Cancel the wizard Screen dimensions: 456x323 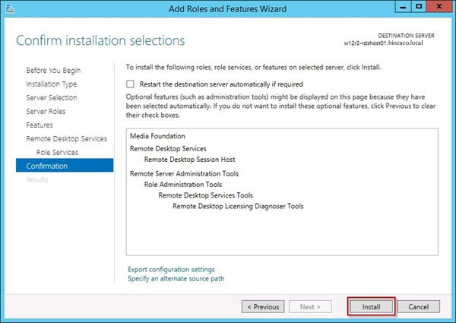419,307
